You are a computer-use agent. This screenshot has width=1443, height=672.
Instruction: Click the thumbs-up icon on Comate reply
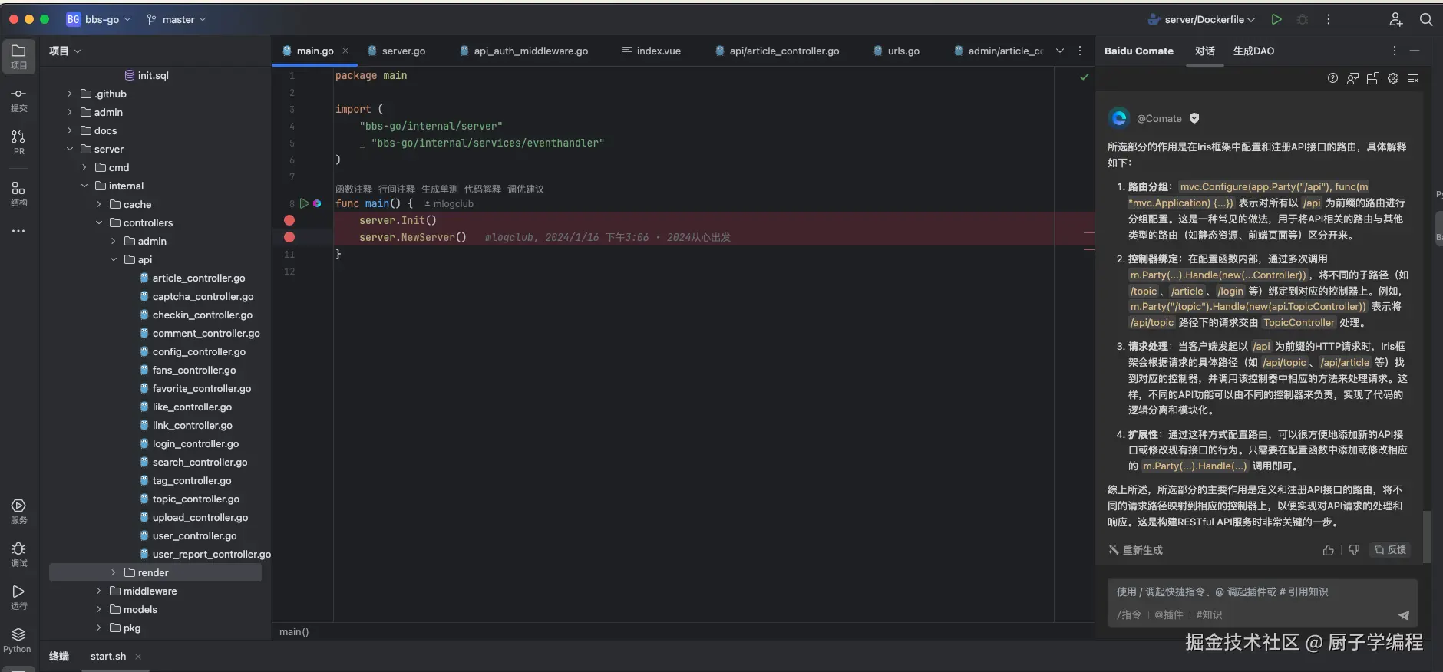(1328, 550)
